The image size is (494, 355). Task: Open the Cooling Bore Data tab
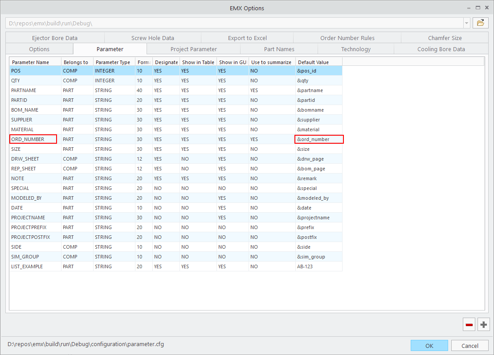(441, 49)
